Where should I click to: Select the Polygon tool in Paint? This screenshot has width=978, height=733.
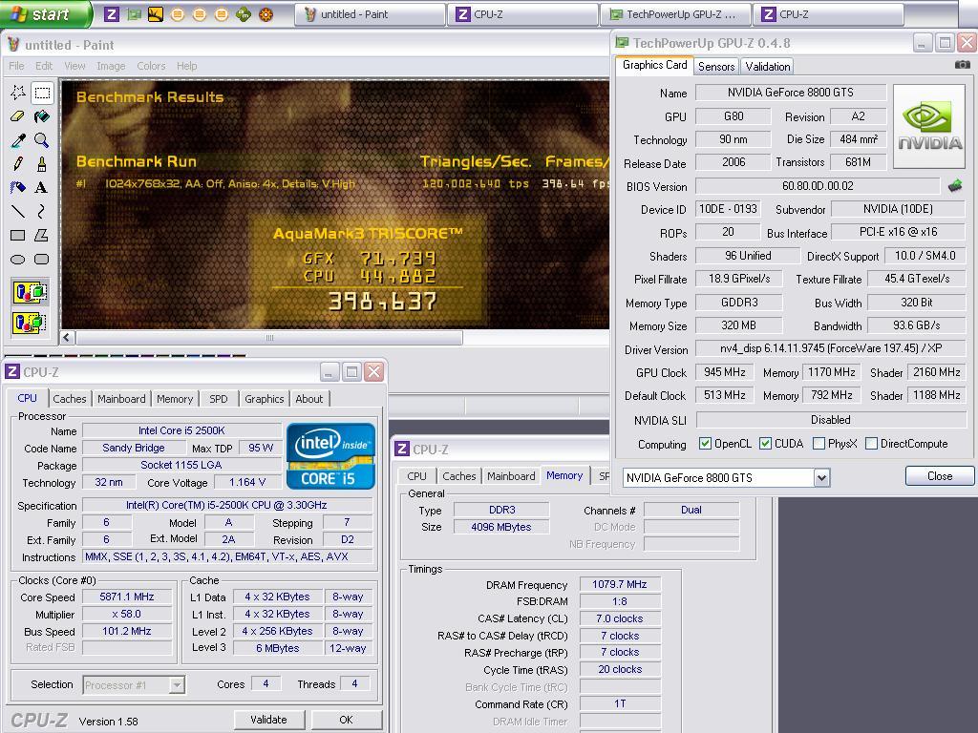point(42,235)
